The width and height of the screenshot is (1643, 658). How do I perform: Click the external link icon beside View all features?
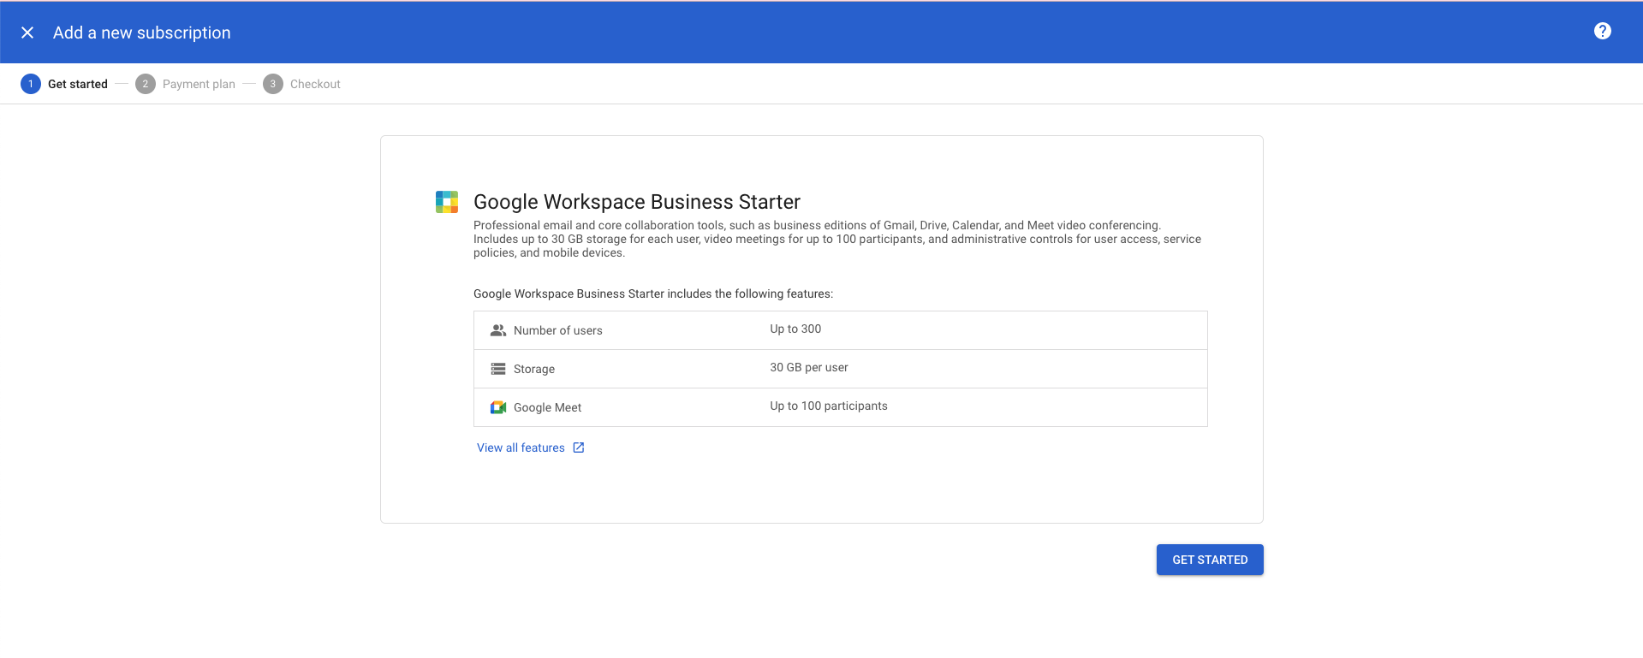tap(579, 448)
